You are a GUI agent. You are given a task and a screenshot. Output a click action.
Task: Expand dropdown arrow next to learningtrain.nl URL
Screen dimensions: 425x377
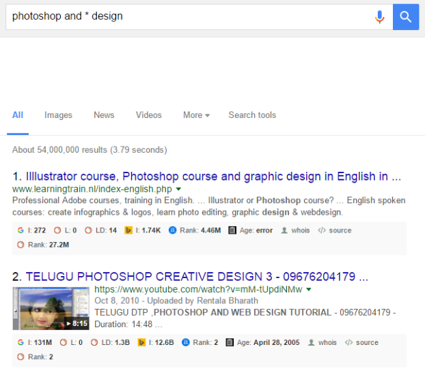click(x=178, y=189)
